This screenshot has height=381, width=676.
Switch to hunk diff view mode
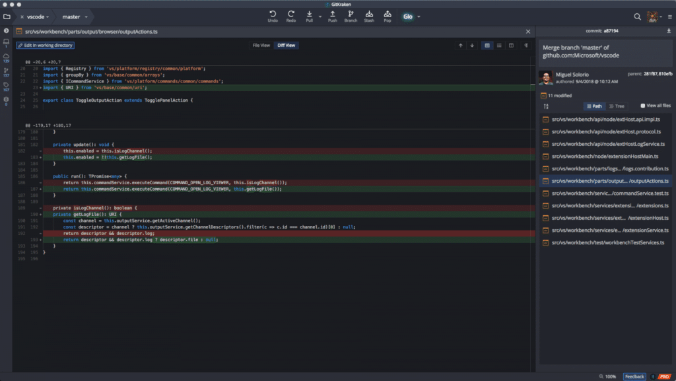click(x=487, y=46)
